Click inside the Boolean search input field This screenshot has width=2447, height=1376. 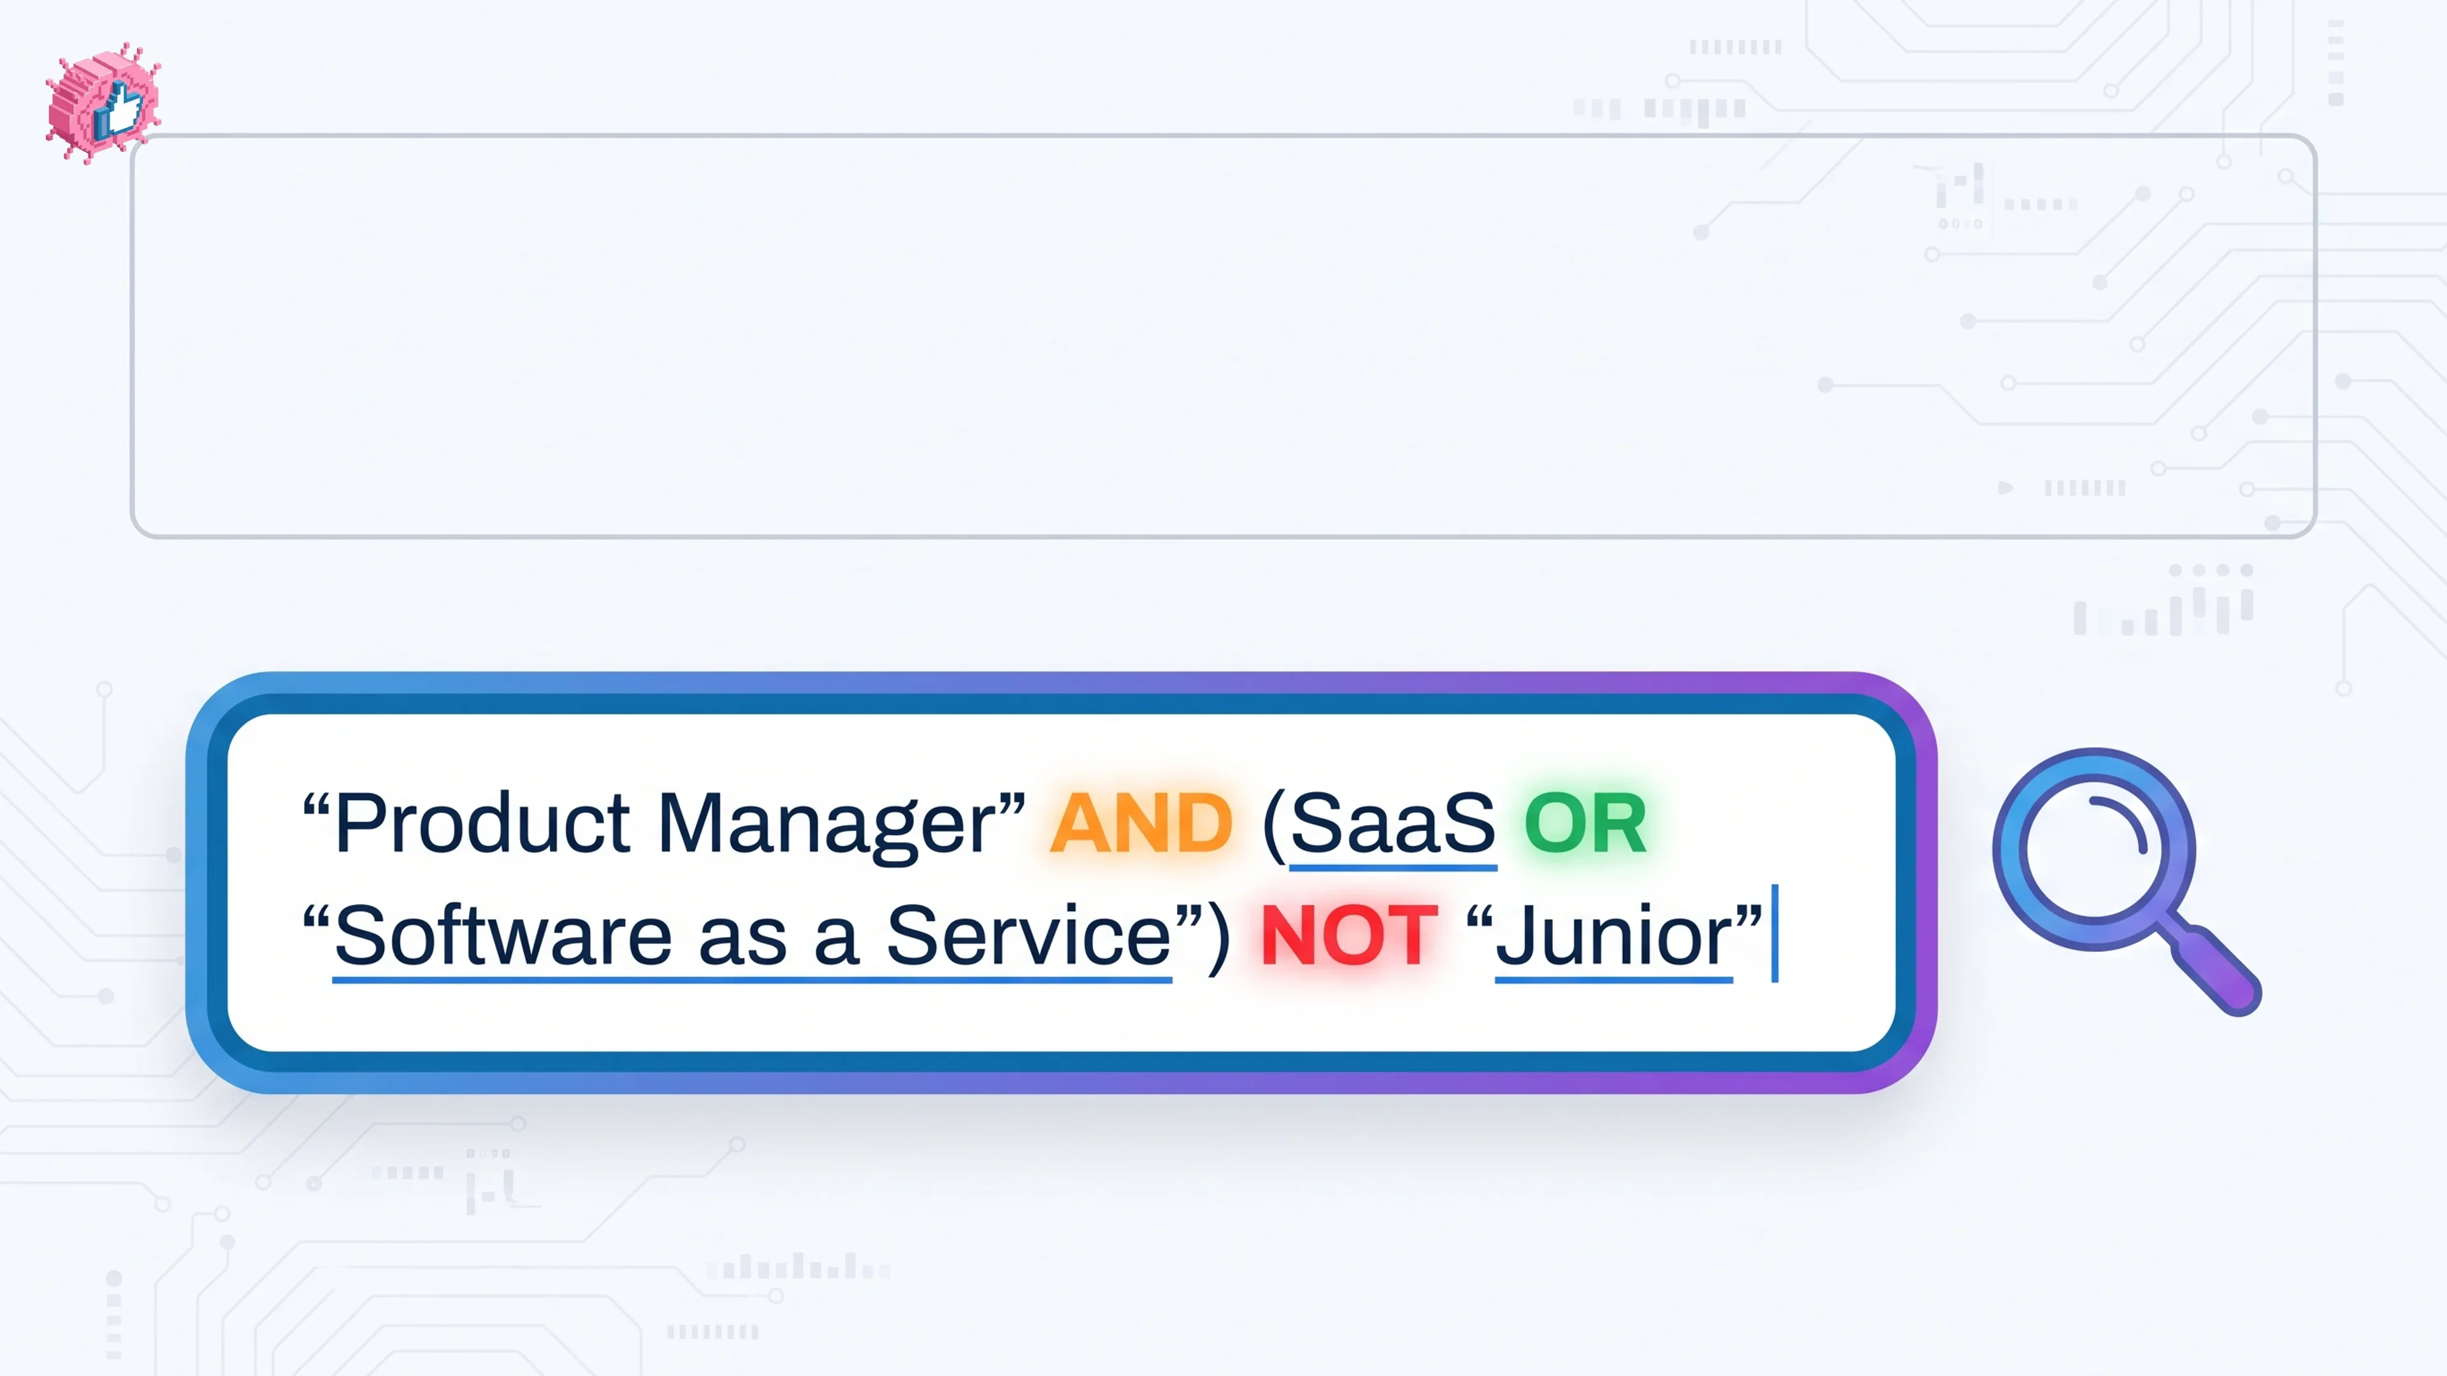[x=1061, y=882]
